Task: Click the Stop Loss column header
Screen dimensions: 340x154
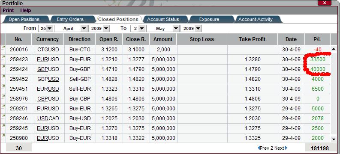Action: [x=202, y=39]
